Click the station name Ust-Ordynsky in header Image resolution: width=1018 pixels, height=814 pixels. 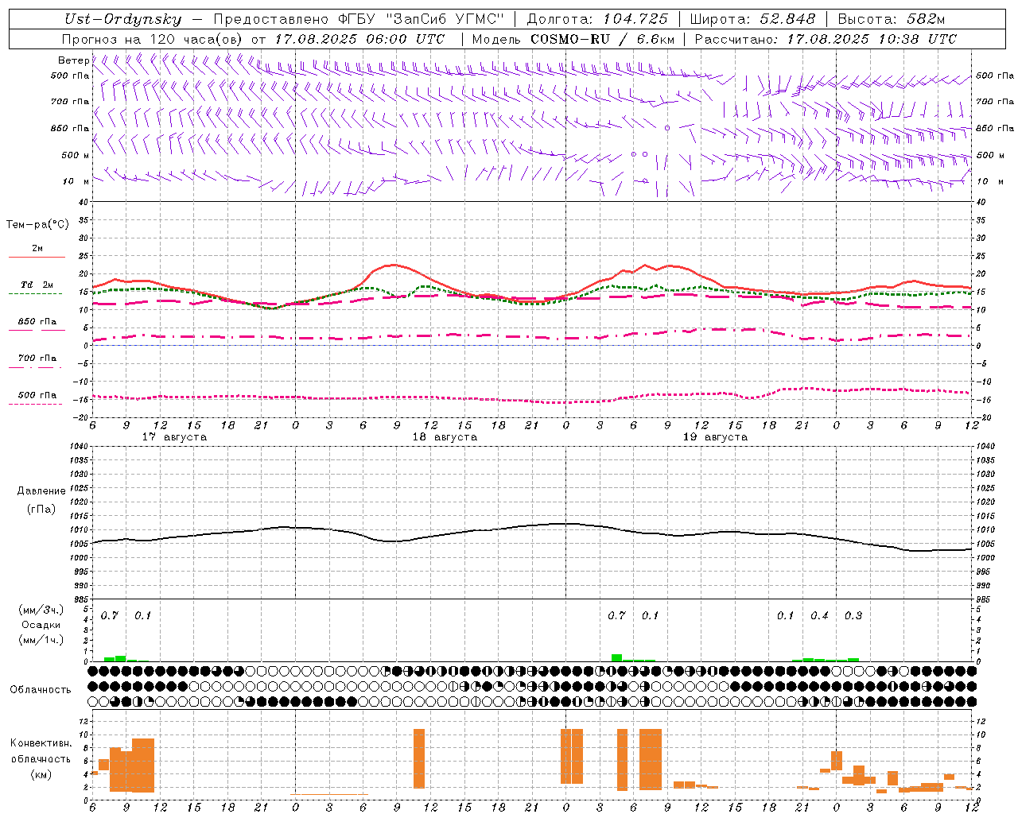click(123, 19)
